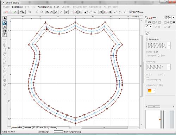Open the Form menu
The height and width of the screenshot is (135, 176).
point(57,7)
